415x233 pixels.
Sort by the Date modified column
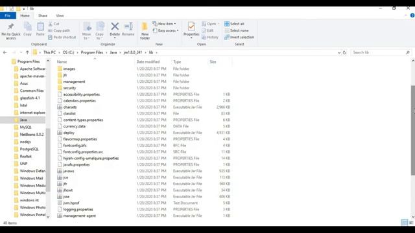click(x=148, y=61)
